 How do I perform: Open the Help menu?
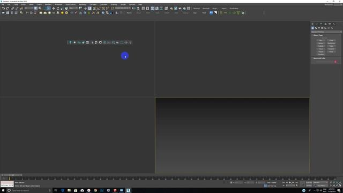(140, 4)
